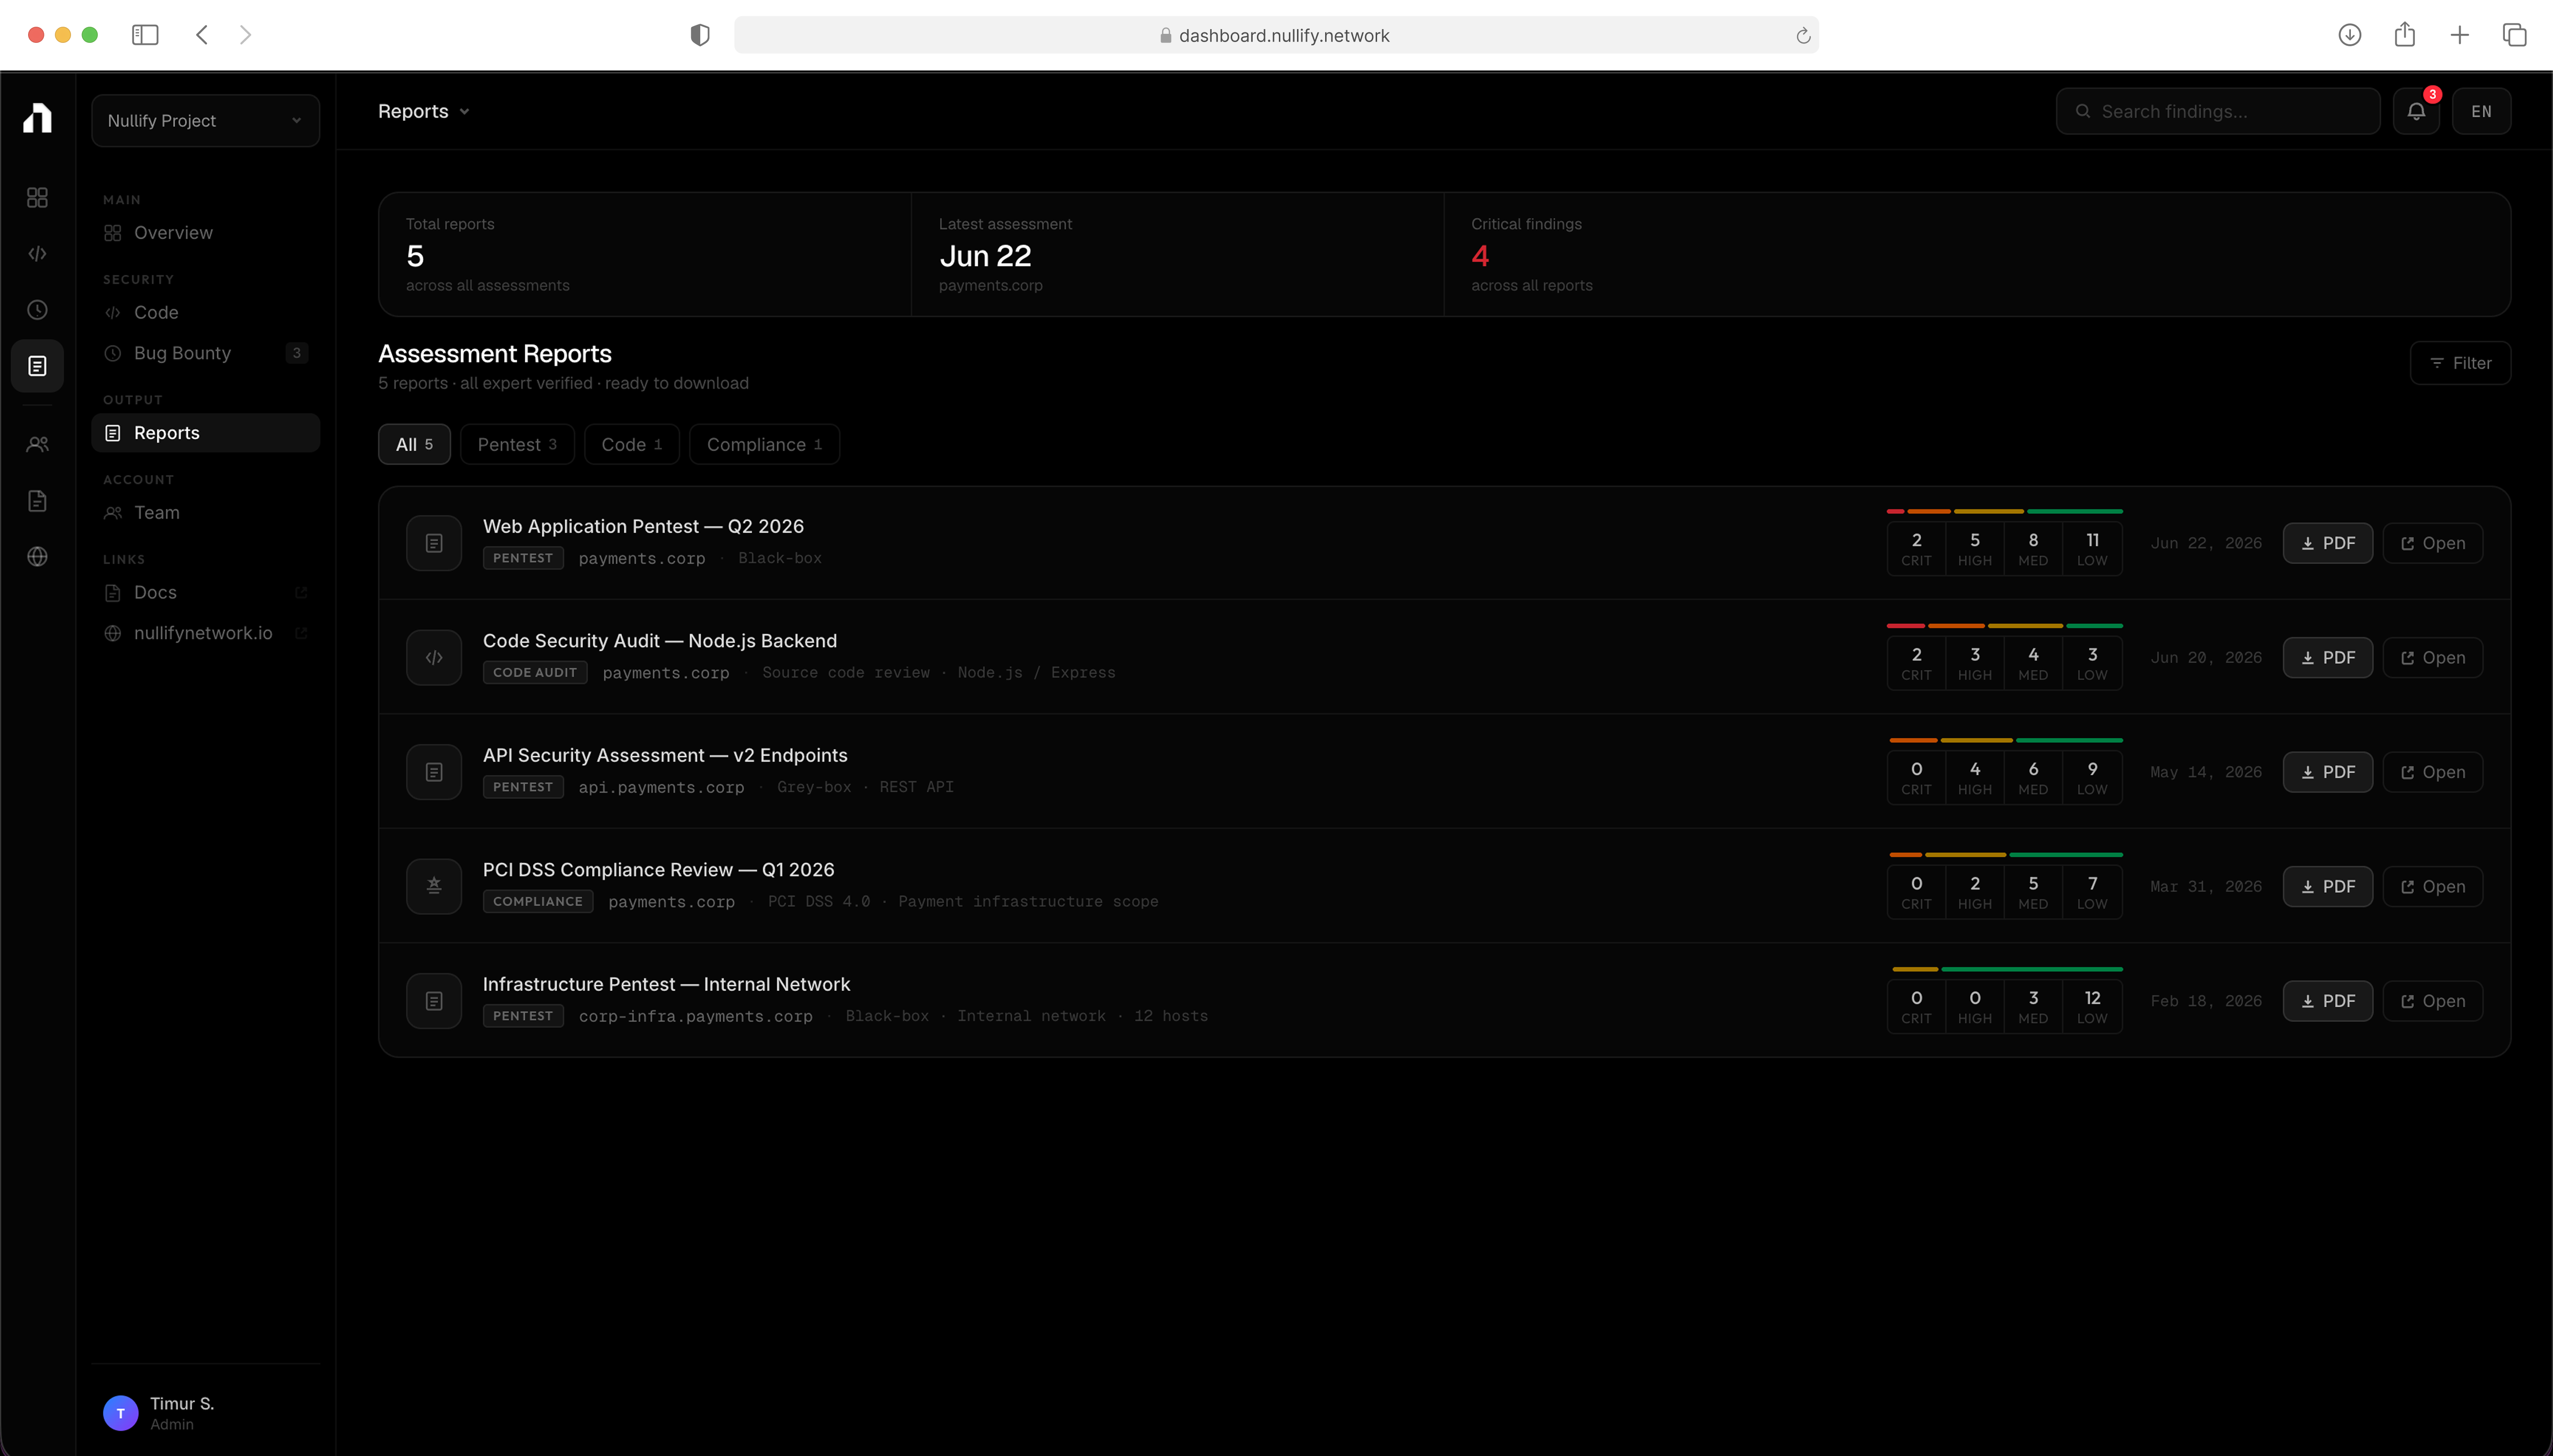This screenshot has height=1456, width=2553.
Task: Click the COMPLIANCE tag on PCI DSS report
Action: 538,901
